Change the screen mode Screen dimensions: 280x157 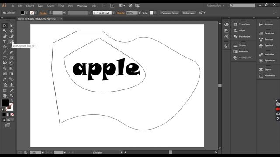7,126
